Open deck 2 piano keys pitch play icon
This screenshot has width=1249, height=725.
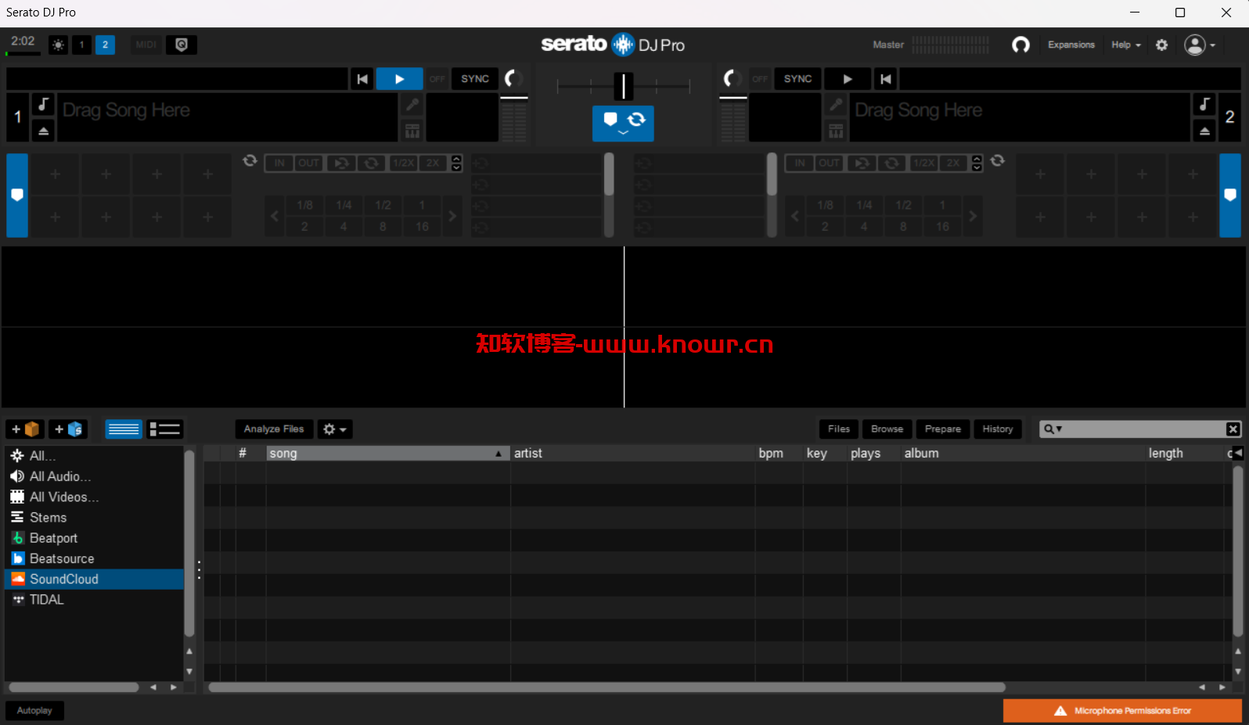[836, 131]
